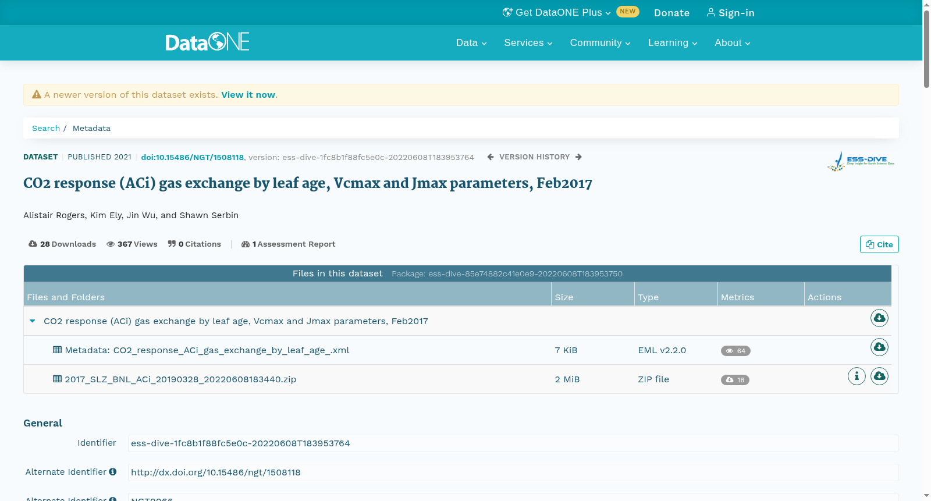Screen dimensions: 931x501
Task: Click the DataONE logo
Action: [207, 42]
